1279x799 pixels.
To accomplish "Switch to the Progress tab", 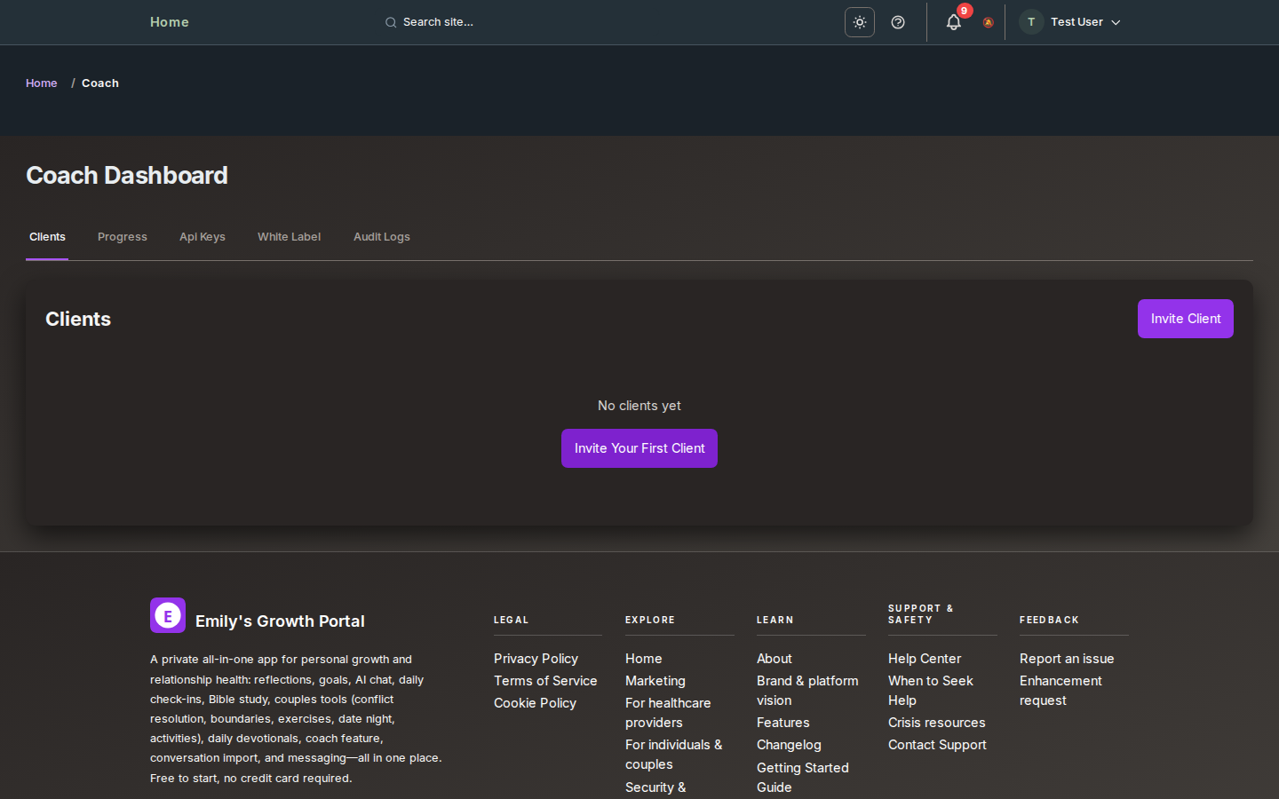I will pyautogui.click(x=123, y=237).
